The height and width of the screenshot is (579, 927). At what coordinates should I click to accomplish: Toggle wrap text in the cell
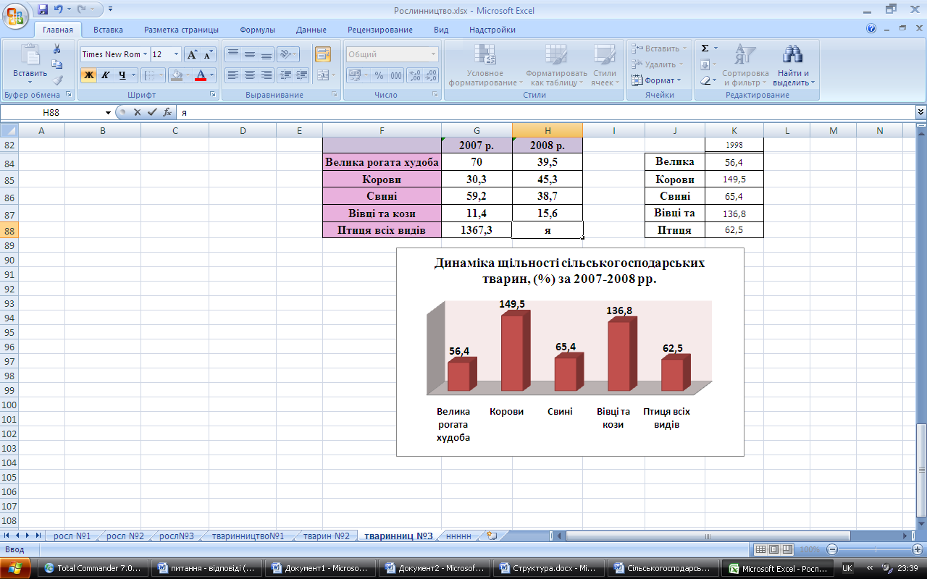[322, 54]
